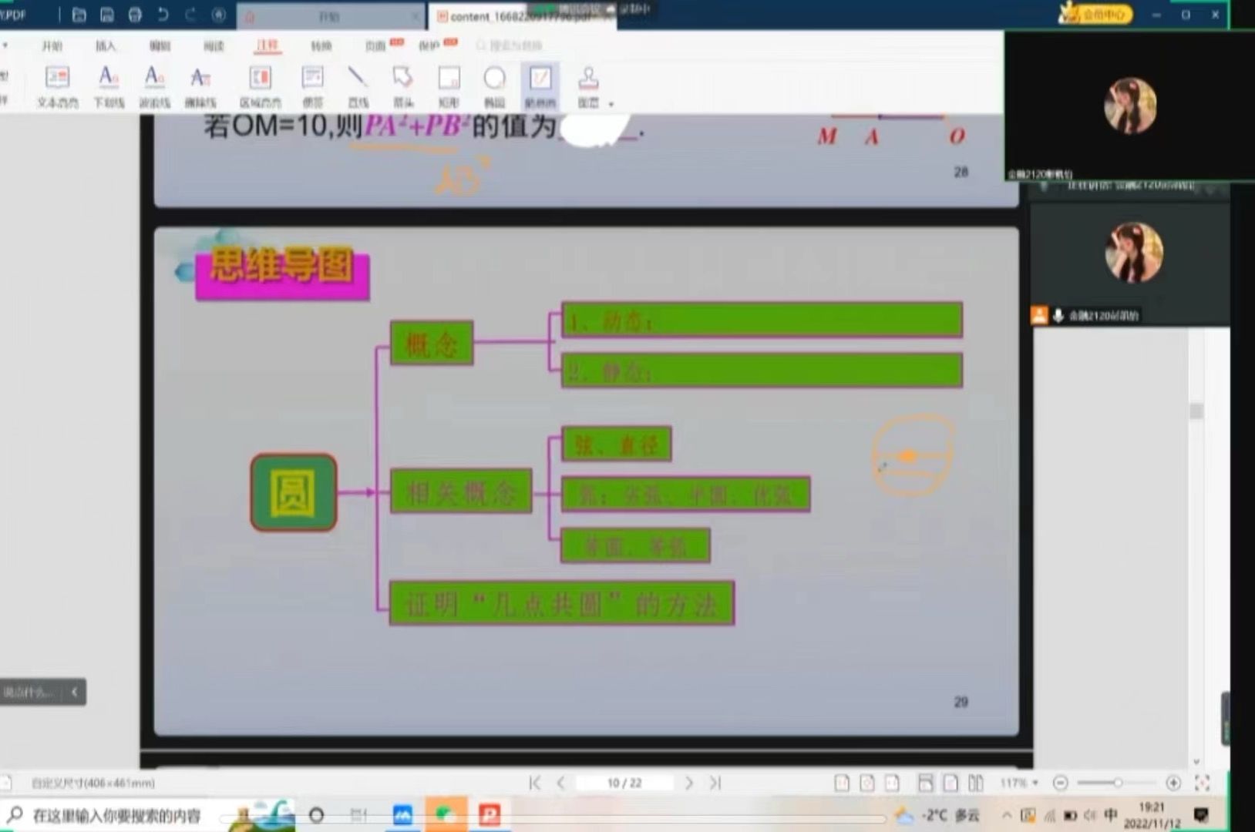The height and width of the screenshot is (832, 1255).
Task: Click the zoom in plus button
Action: tap(1173, 783)
